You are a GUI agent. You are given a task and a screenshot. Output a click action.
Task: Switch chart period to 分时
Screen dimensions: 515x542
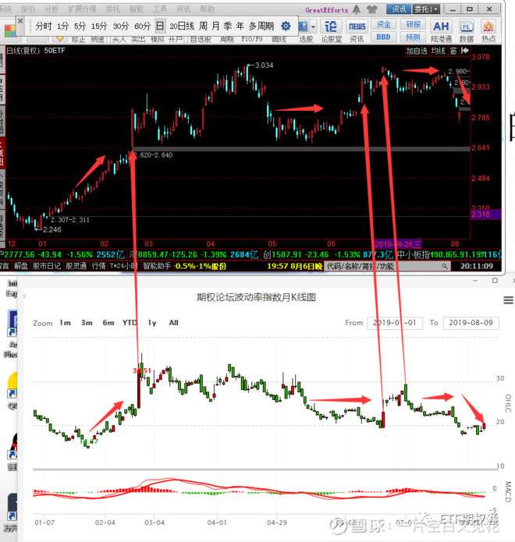(44, 26)
